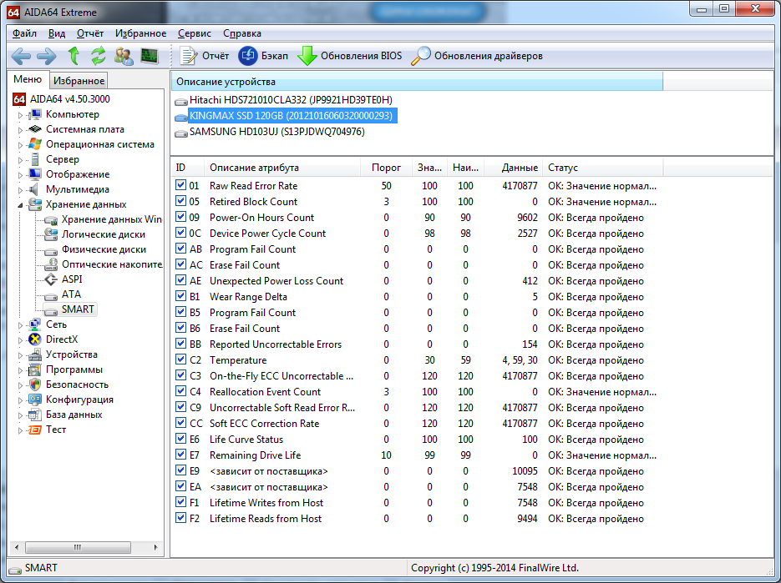The height and width of the screenshot is (583, 781).
Task: Expand the Операционная система node
Action: pos(20,145)
